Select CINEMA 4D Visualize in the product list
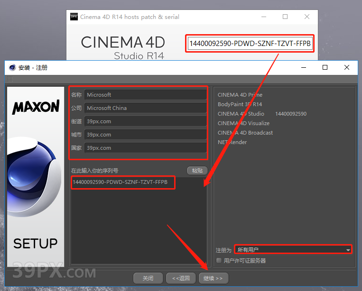This screenshot has width=362, height=291. pyautogui.click(x=243, y=123)
